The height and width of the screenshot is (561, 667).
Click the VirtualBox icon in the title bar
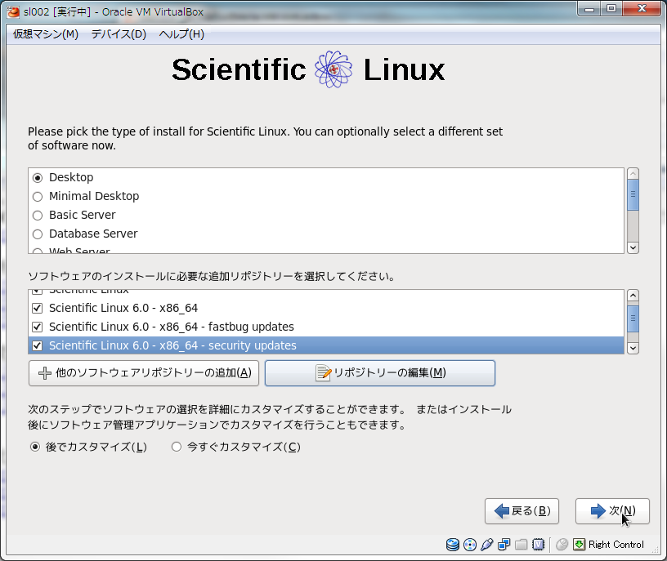[x=13, y=12]
